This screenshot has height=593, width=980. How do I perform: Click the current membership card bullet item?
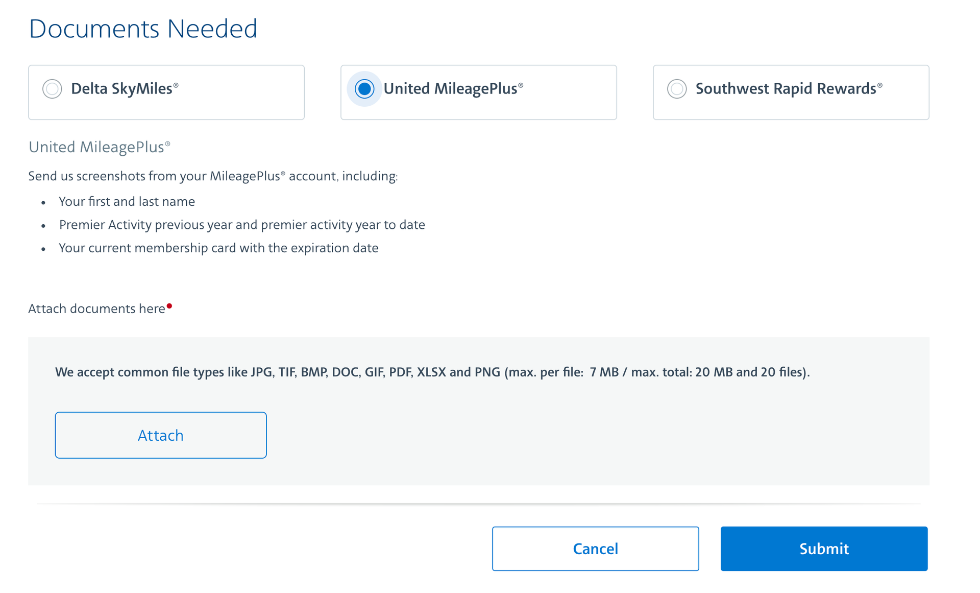(218, 248)
